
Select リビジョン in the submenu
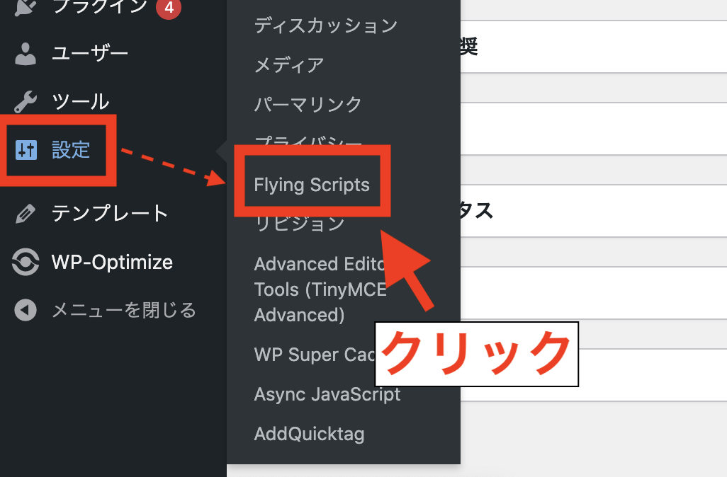click(x=300, y=223)
